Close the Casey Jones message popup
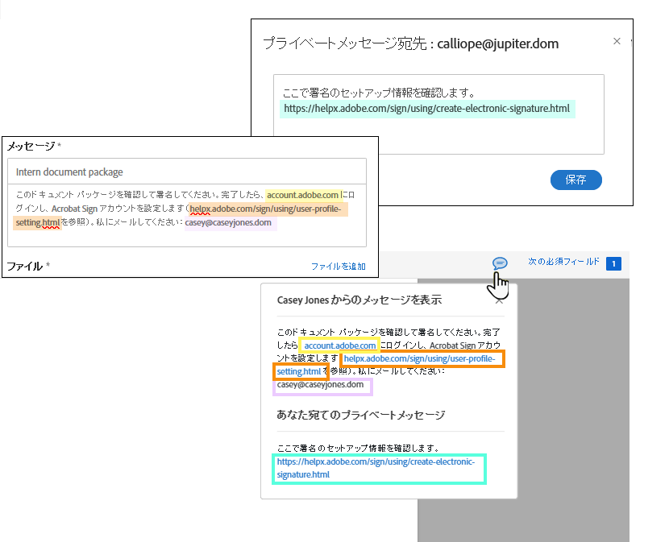 (x=499, y=301)
